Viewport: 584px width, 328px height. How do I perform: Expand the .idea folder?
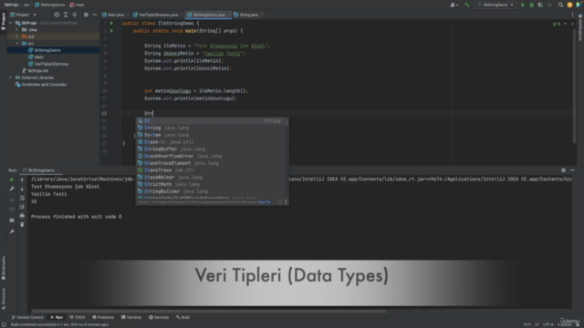16,29
